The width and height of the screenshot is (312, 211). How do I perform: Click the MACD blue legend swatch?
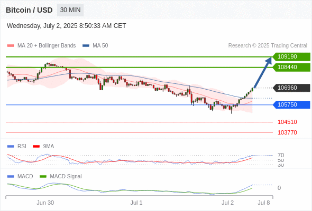(11, 177)
